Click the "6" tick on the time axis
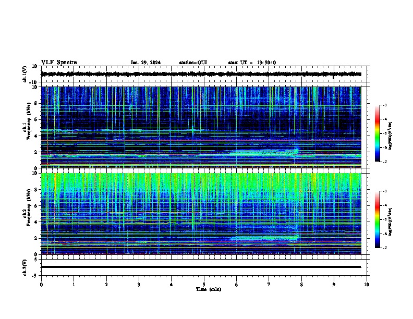 [x=236, y=285]
